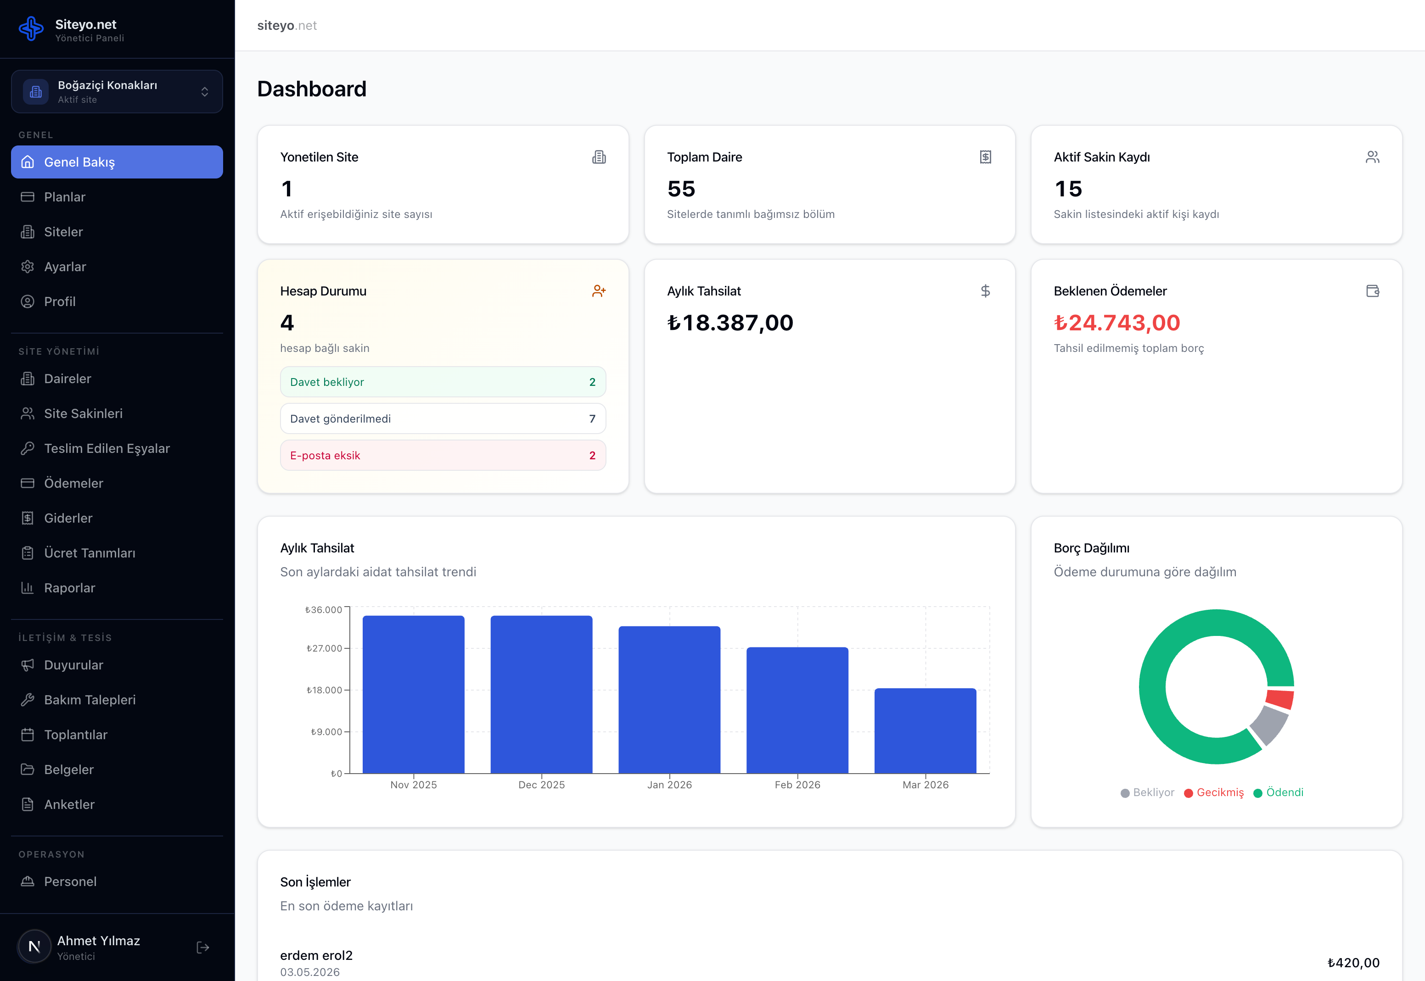Click the Mar 2026 bar in the chart

925,730
